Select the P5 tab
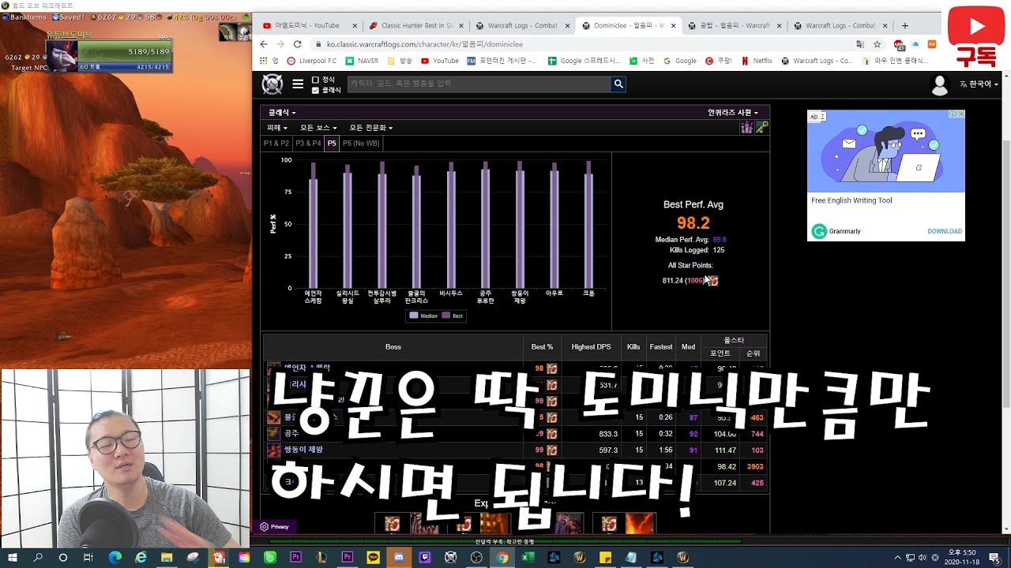Image resolution: width=1011 pixels, height=568 pixels. tap(332, 144)
